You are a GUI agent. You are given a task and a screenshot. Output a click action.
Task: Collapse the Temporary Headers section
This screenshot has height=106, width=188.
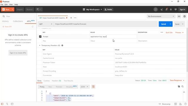(40, 45)
